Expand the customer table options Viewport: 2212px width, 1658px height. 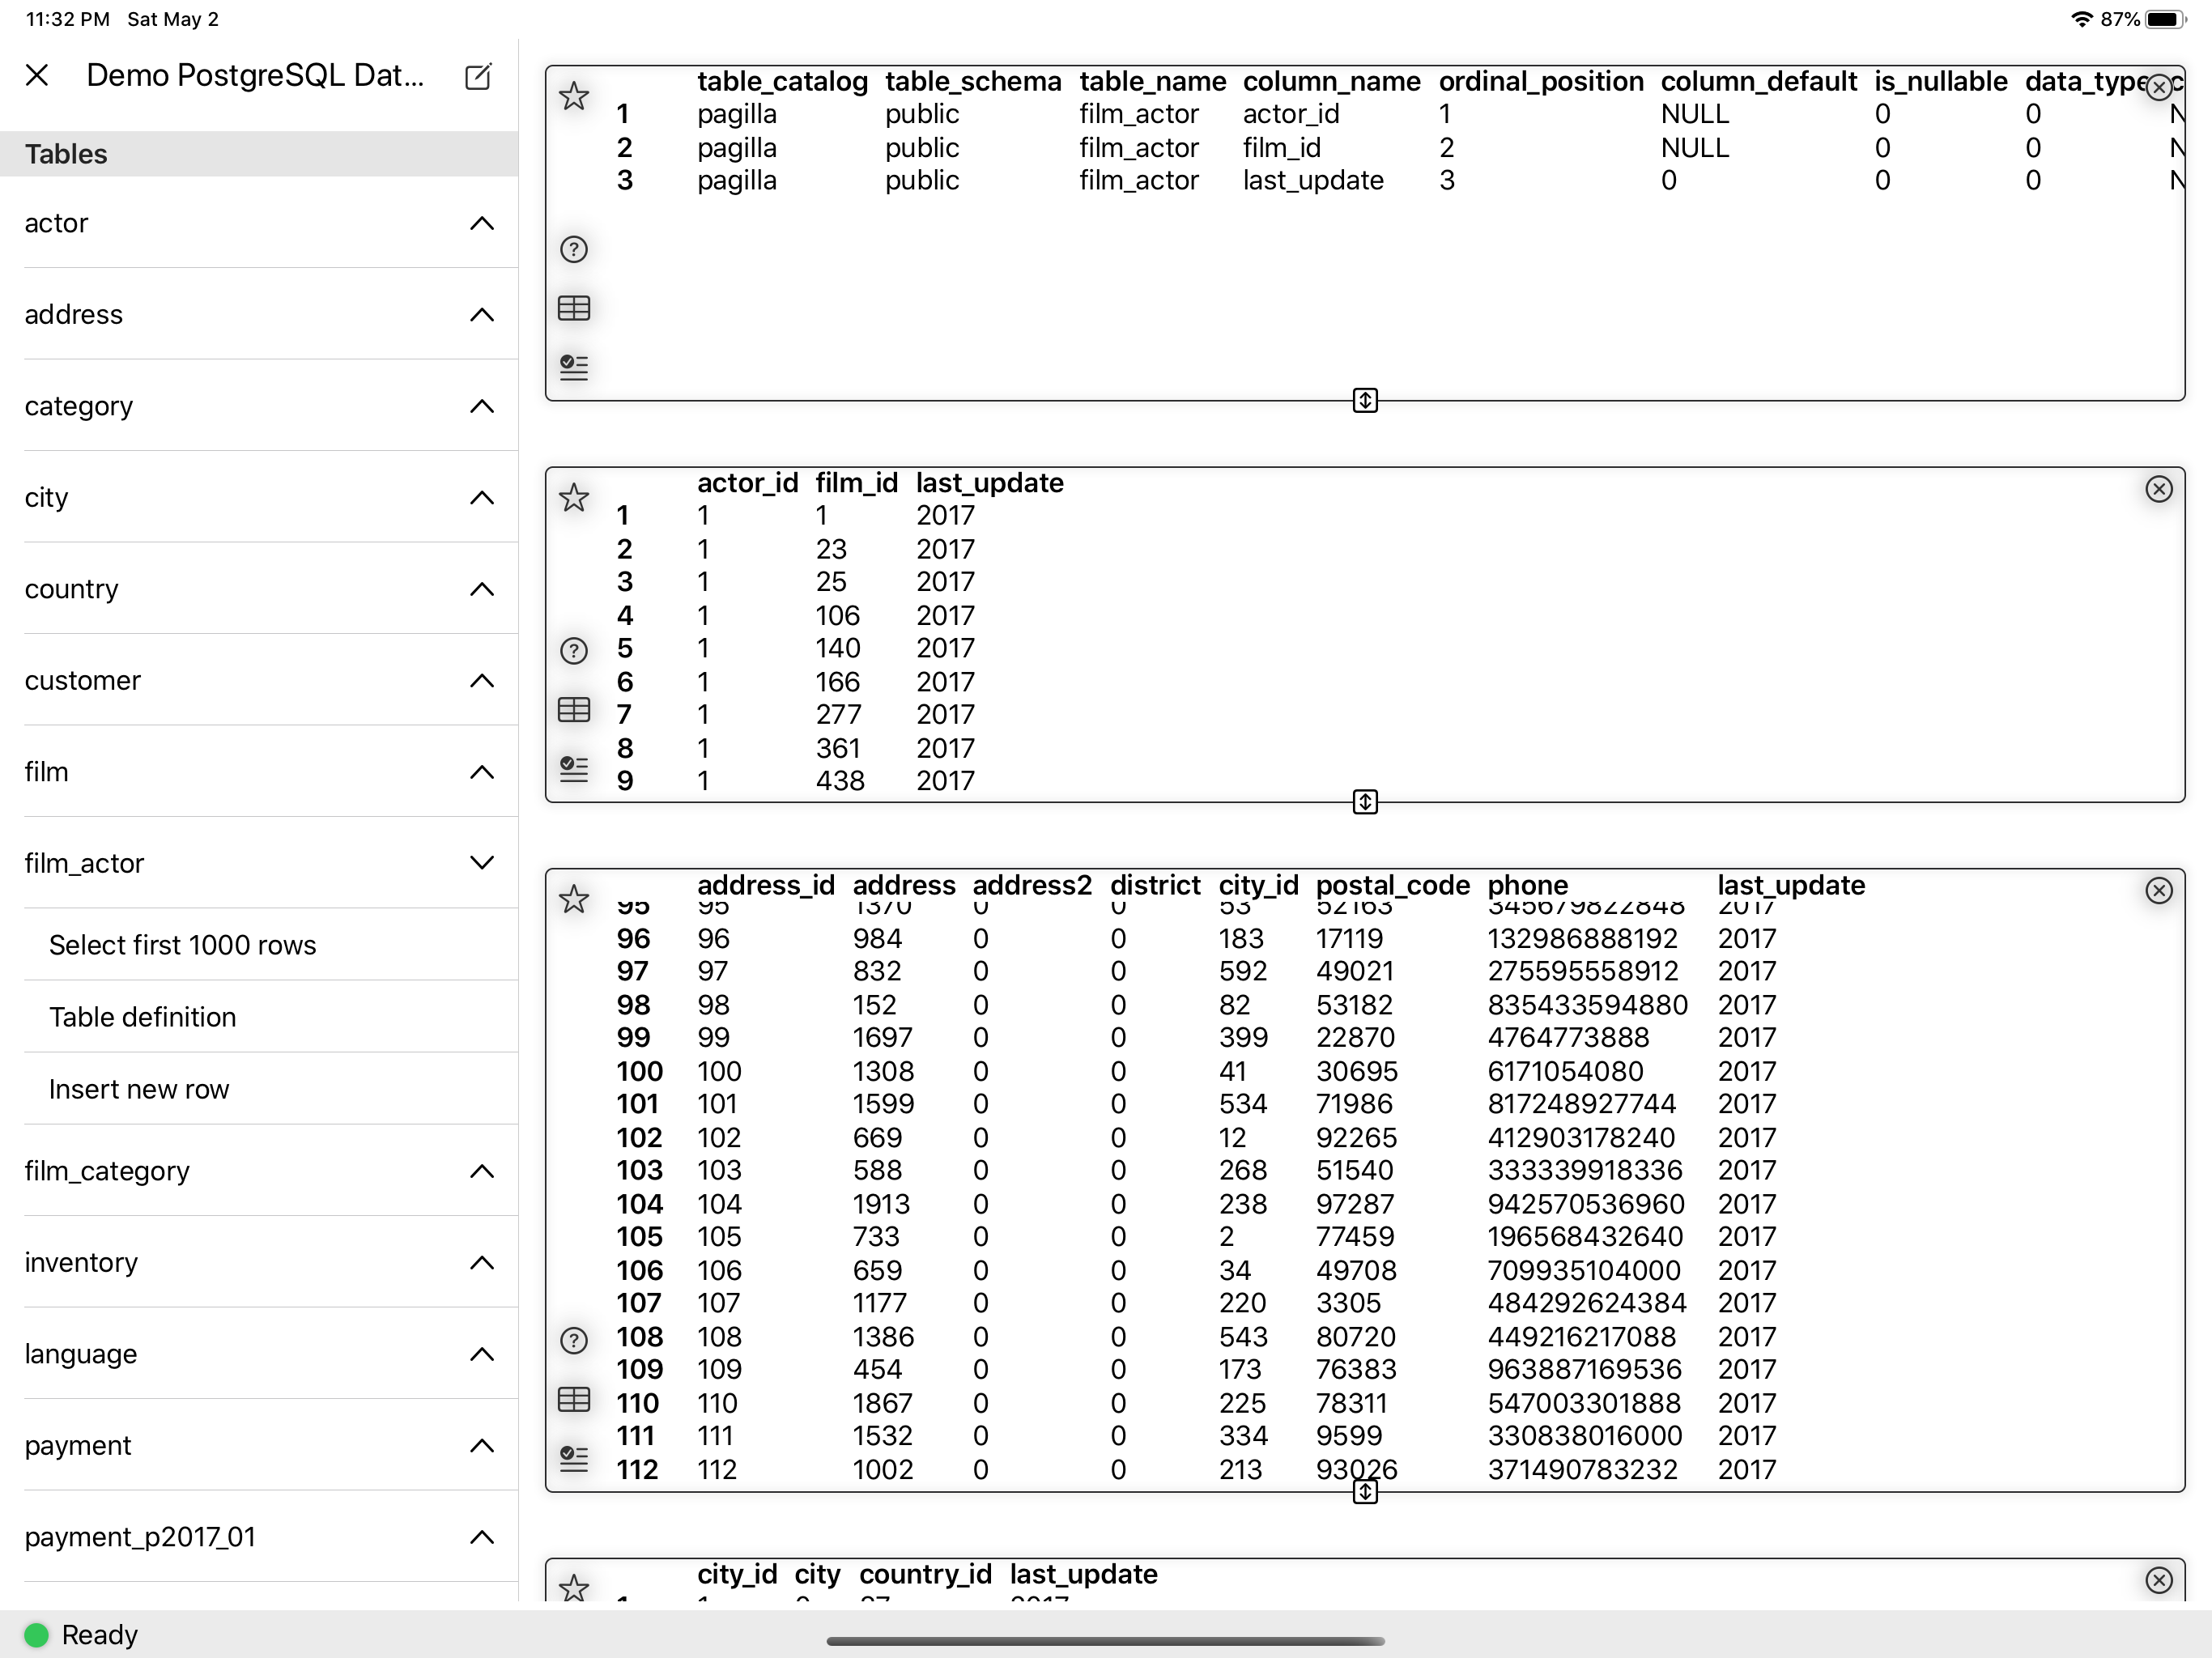pos(483,680)
